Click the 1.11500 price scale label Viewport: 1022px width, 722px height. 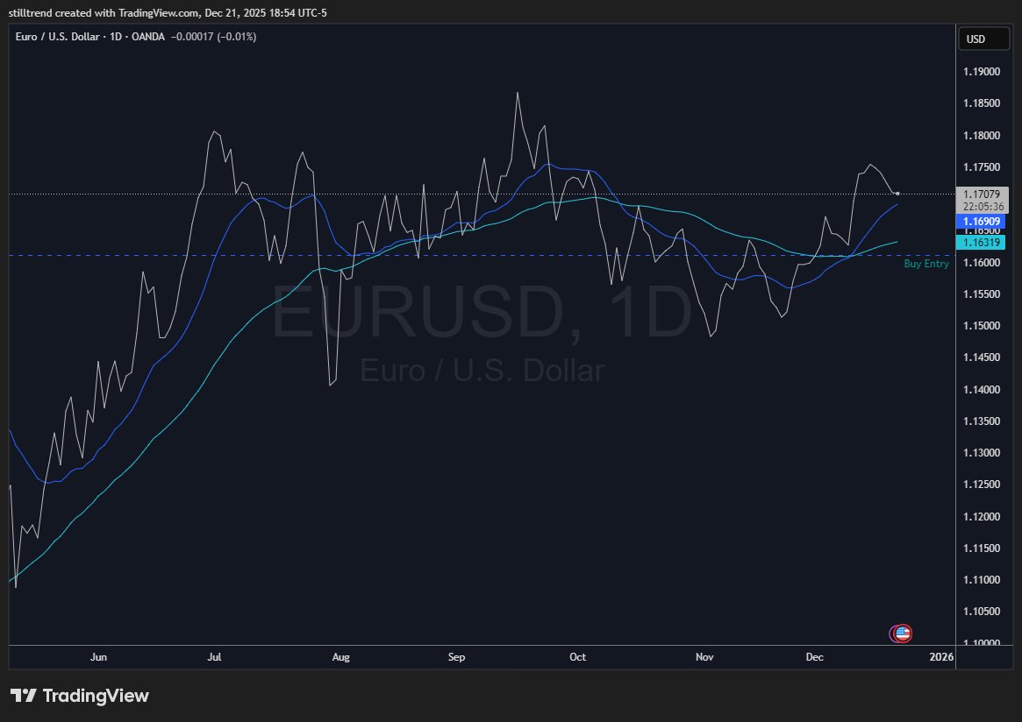[982, 549]
